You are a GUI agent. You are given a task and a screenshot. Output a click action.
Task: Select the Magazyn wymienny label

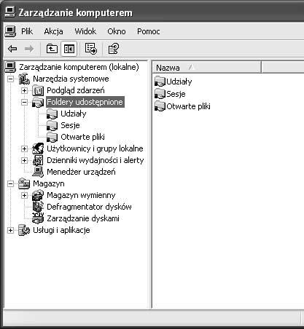click(81, 195)
